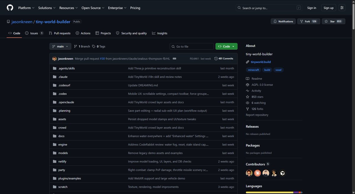
Task: Click the party folder icon
Action: coord(54,170)
